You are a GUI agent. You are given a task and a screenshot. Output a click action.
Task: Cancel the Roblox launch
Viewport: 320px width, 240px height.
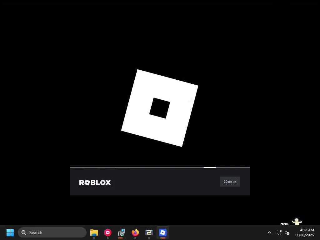[230, 182]
